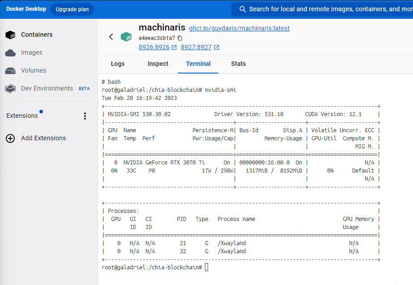Viewport: 413px width, 285px height.
Task: Focus the search images and containers field
Action: click(322, 9)
